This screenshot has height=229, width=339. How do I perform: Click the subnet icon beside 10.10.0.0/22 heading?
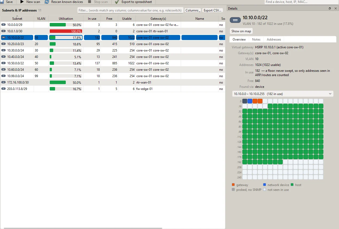(x=235, y=20)
